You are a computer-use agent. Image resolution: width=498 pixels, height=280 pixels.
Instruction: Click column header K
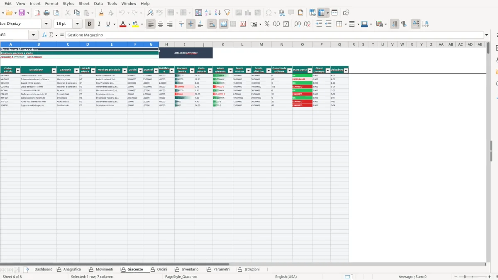(x=223, y=44)
